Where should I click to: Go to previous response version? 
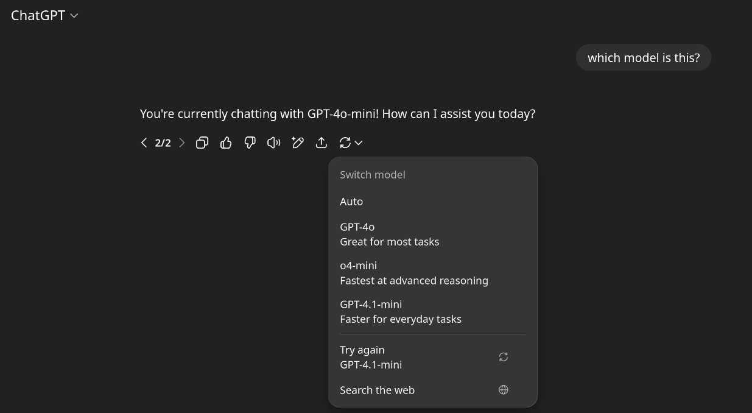tap(144, 143)
